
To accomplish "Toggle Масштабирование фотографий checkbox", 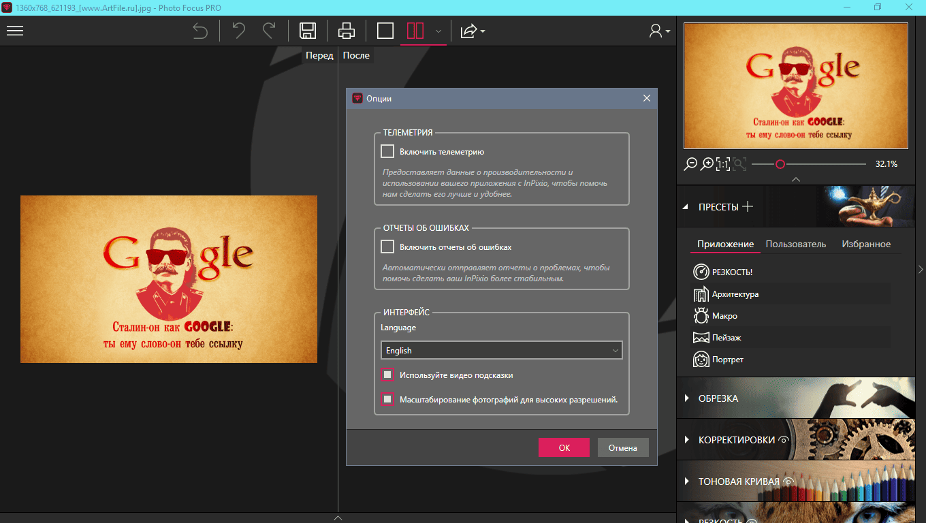I will [x=387, y=399].
